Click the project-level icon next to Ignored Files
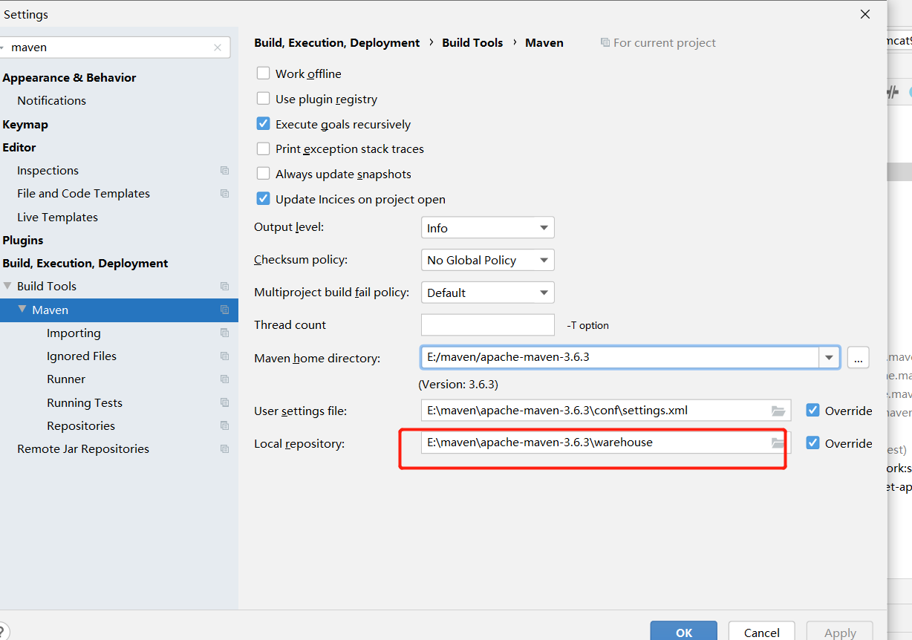Image resolution: width=912 pixels, height=640 pixels. pyautogui.click(x=224, y=356)
